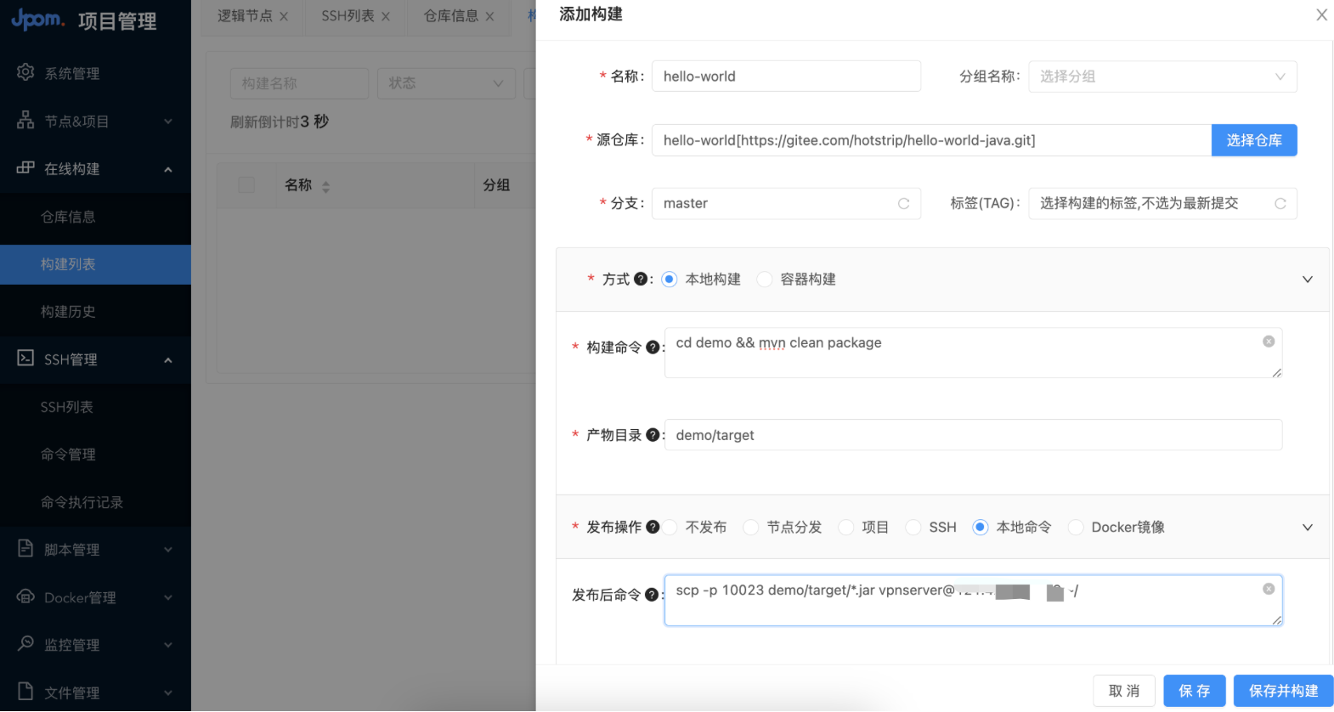This screenshot has height=712, width=1334.
Task: Click the clear icon in 发布后命令 field
Action: pyautogui.click(x=1269, y=589)
